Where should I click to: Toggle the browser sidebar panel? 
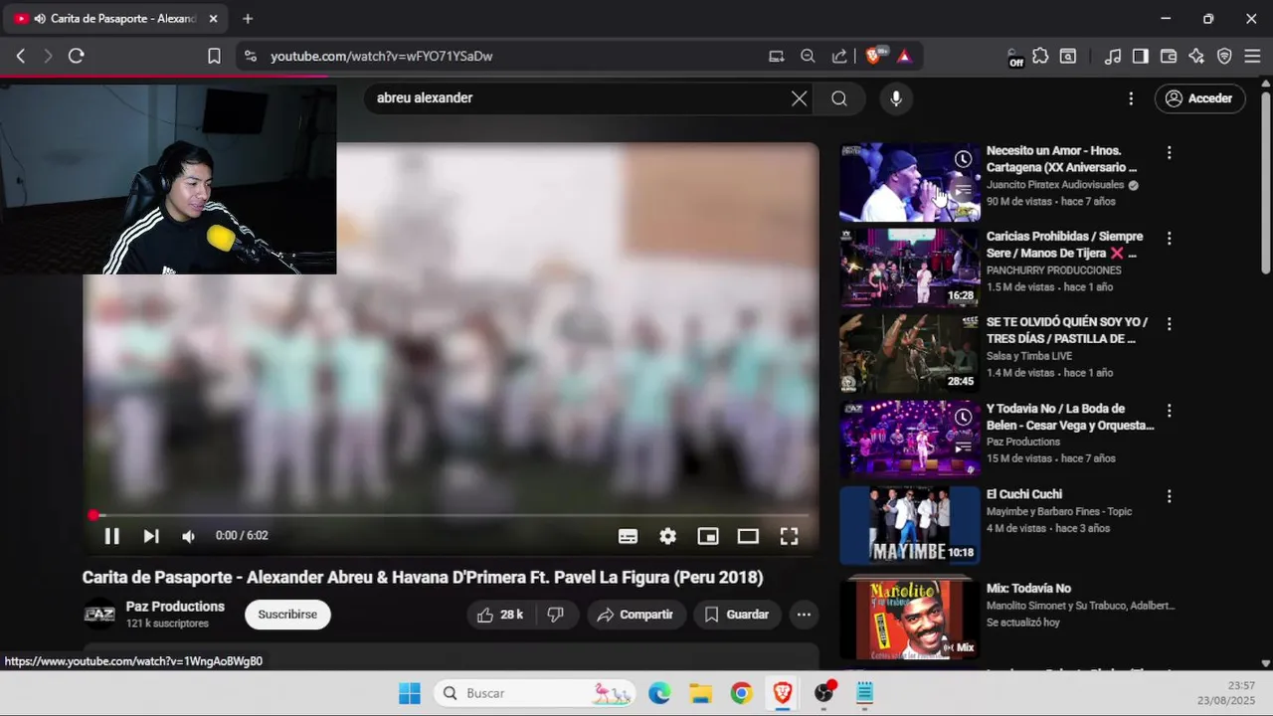(x=1141, y=57)
